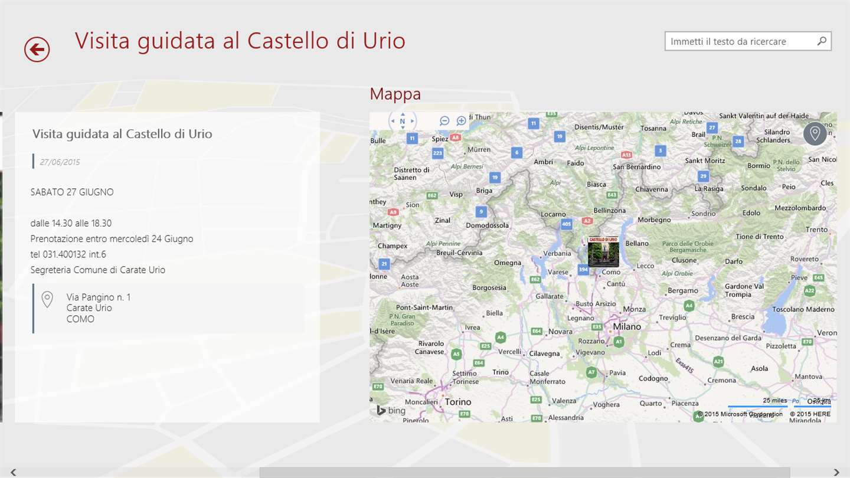Click the Bing logo on the map

click(391, 411)
